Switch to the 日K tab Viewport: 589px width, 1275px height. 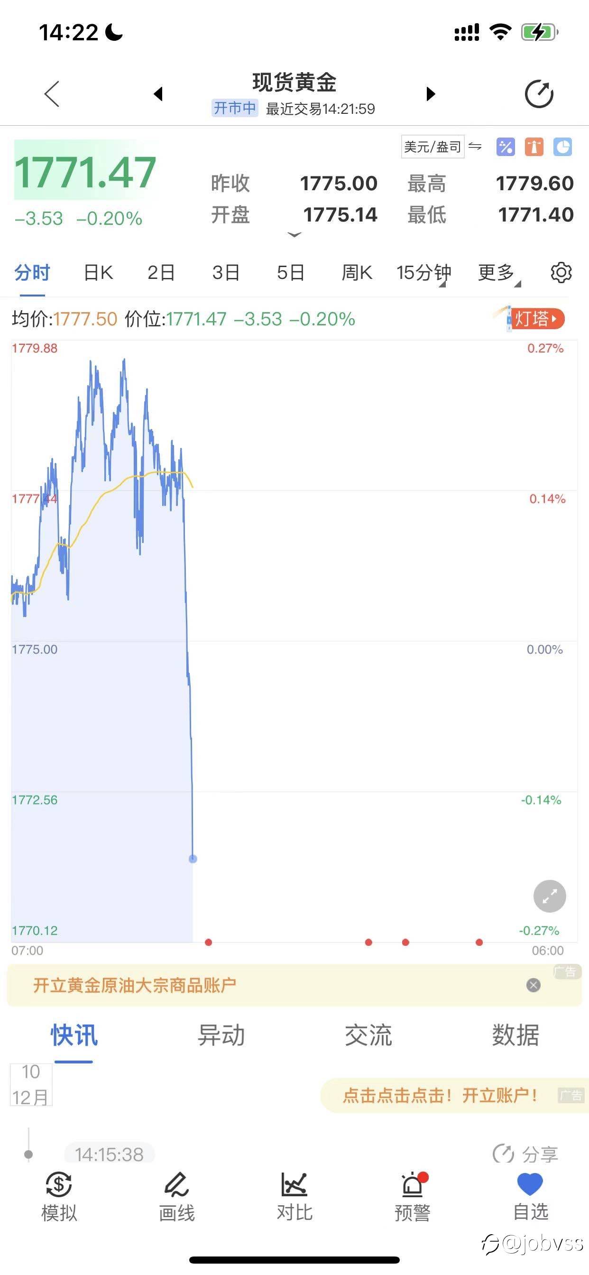[x=98, y=273]
